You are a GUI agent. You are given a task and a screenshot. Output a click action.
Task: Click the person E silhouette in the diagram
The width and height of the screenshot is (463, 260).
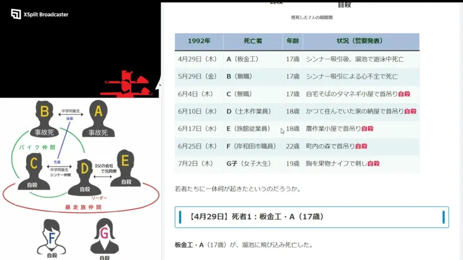point(125,168)
